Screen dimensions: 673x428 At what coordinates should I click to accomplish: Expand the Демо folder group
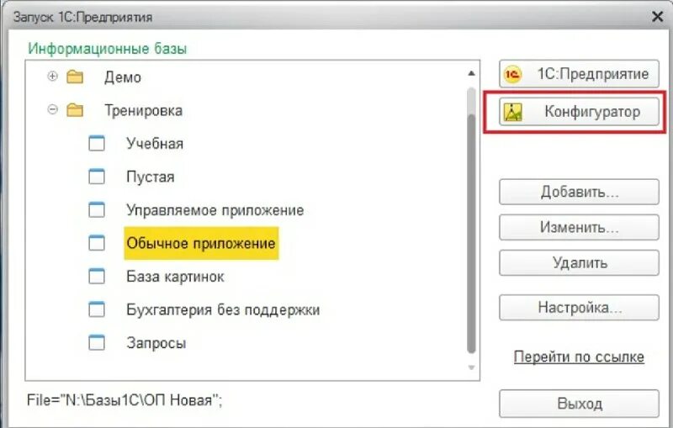point(52,77)
